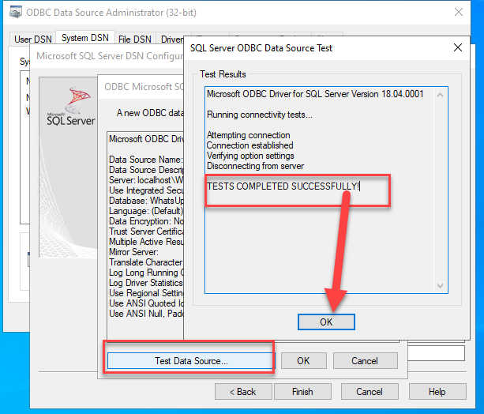Screen dimensions: 484x414
Task: Click the < Back button in DSN Configuration
Action: pos(243,391)
